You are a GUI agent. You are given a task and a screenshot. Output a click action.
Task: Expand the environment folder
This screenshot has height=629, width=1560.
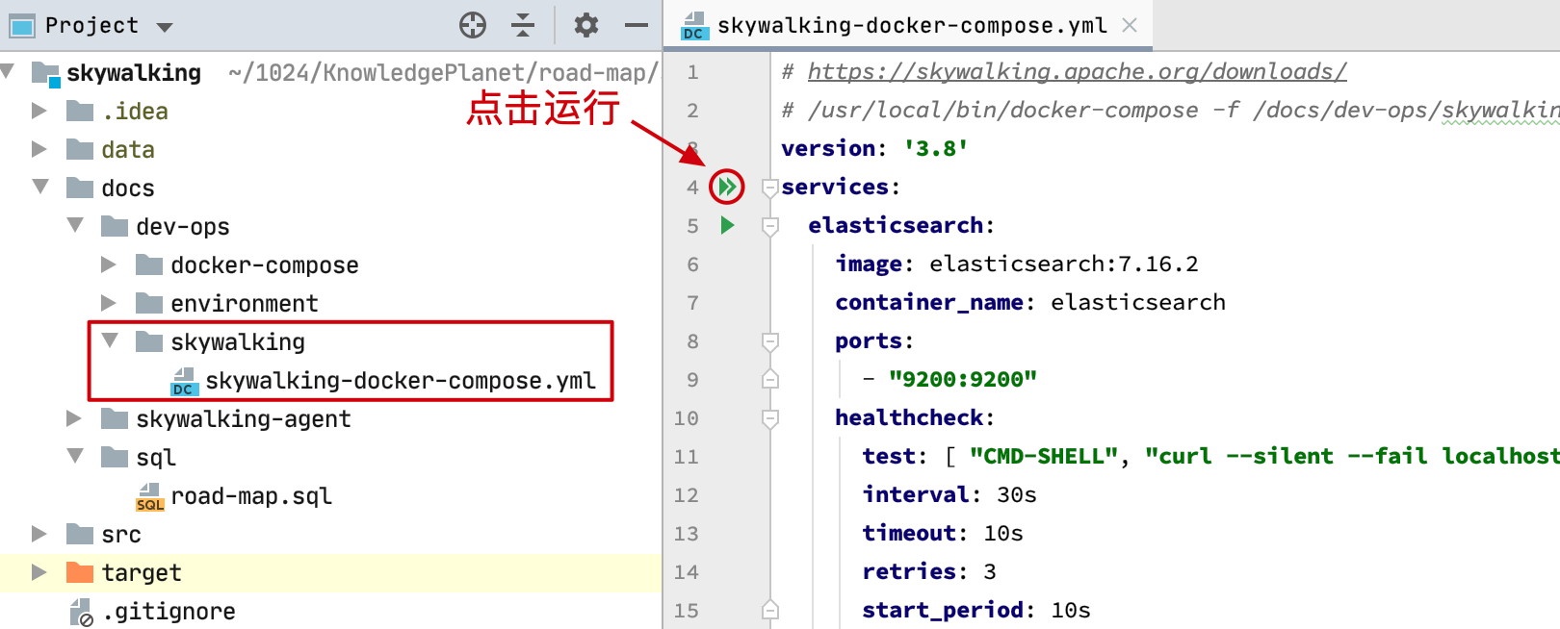click(109, 303)
